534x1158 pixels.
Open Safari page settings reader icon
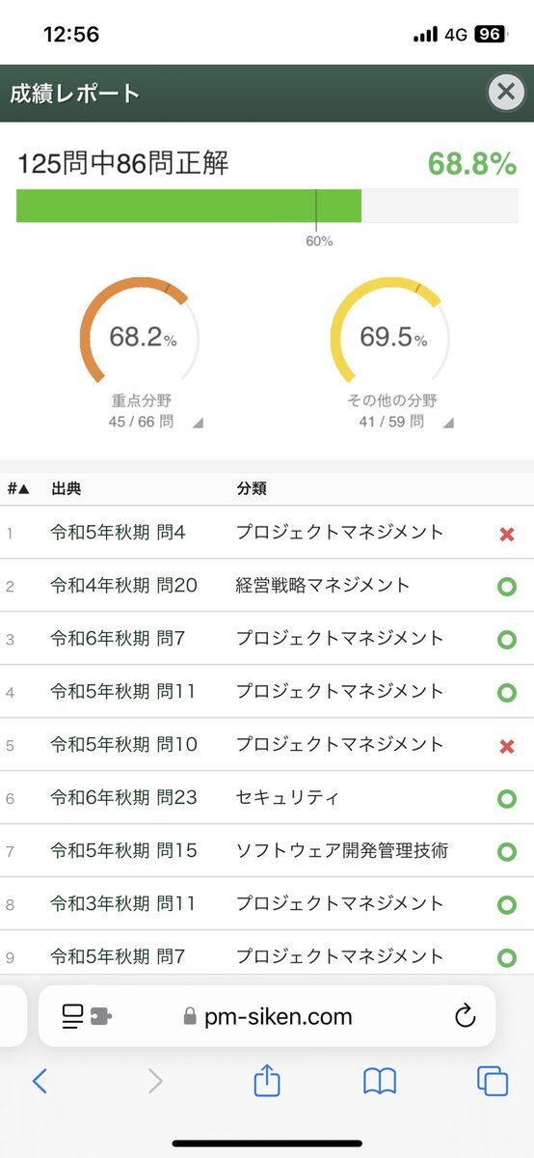86,1016
